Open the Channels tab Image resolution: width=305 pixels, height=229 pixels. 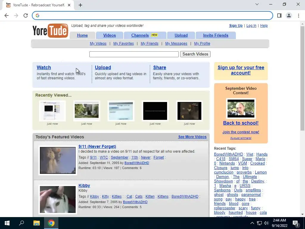click(x=144, y=35)
